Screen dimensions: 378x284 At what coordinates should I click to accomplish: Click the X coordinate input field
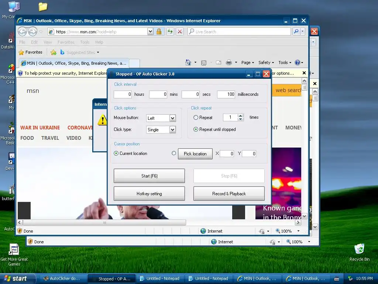point(227,153)
